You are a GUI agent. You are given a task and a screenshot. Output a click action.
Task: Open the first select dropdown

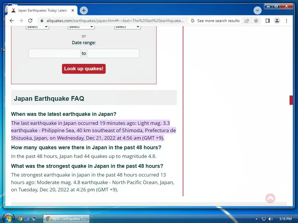click(x=38, y=27)
